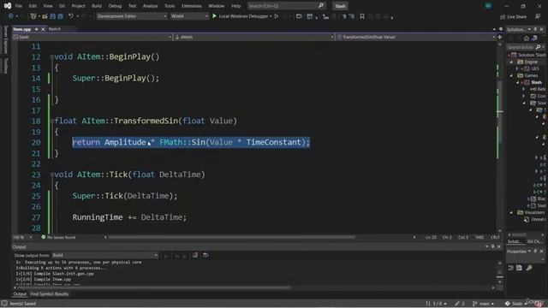Collapse the TransformedSin function block
This screenshot has width=548, height=308.
51,121
